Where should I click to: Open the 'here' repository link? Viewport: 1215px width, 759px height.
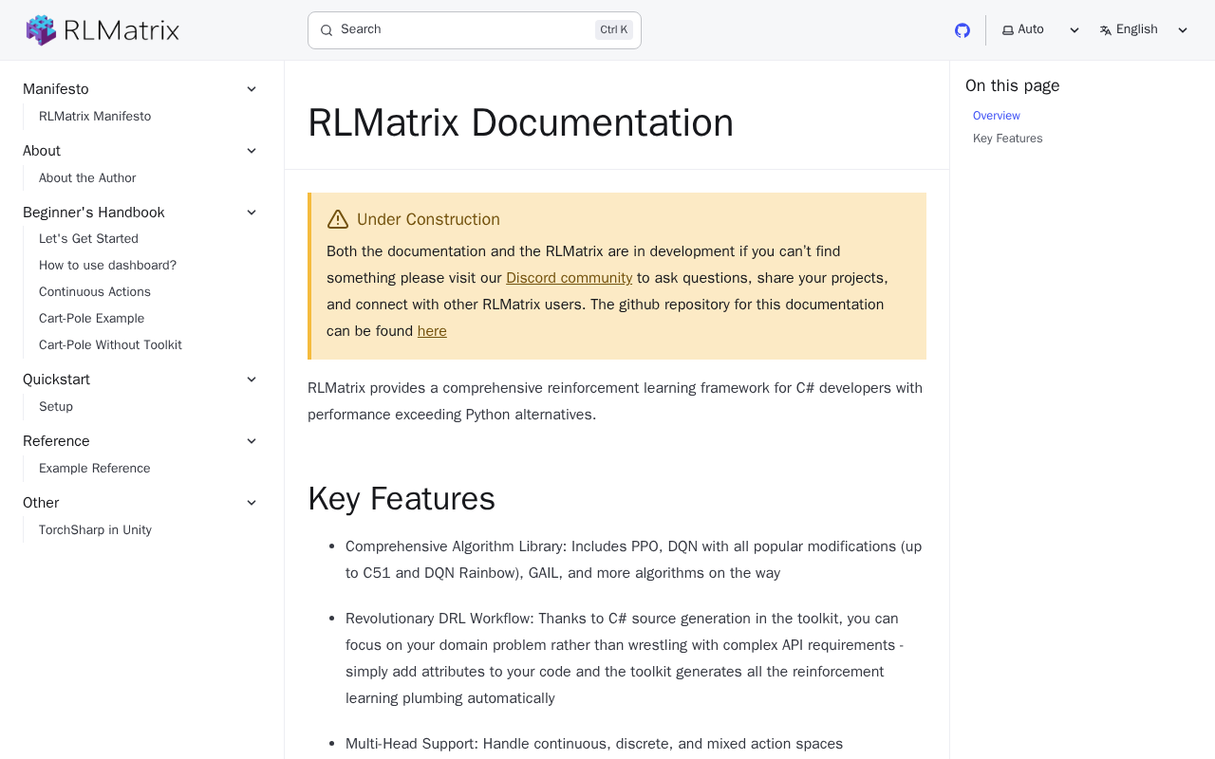432,331
